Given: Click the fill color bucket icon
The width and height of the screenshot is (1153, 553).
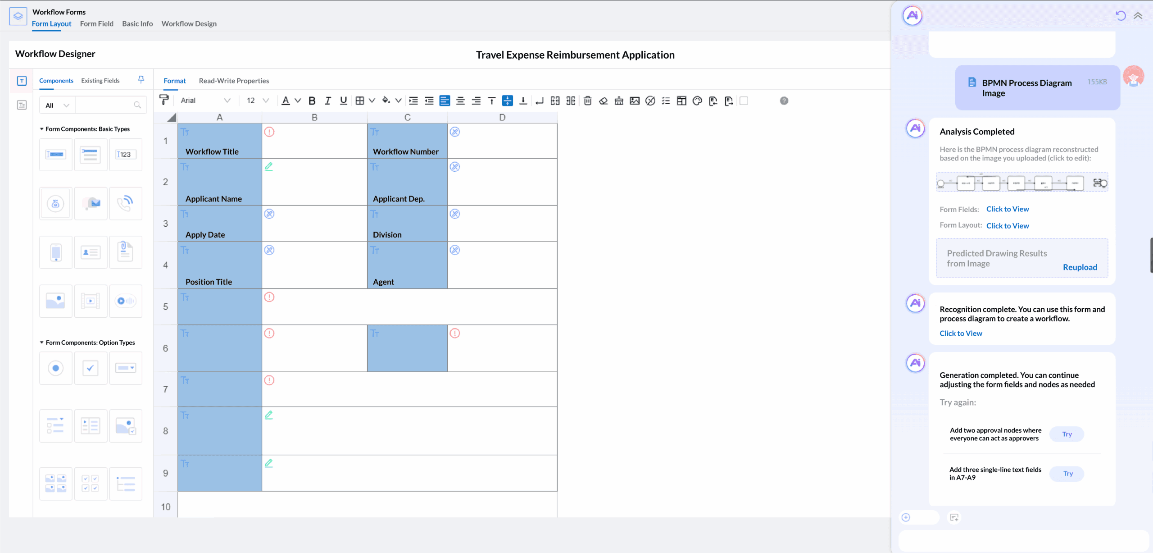Looking at the screenshot, I should click(386, 101).
